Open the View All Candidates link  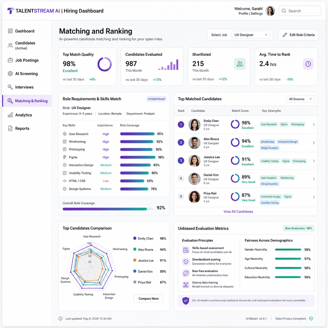238,212
